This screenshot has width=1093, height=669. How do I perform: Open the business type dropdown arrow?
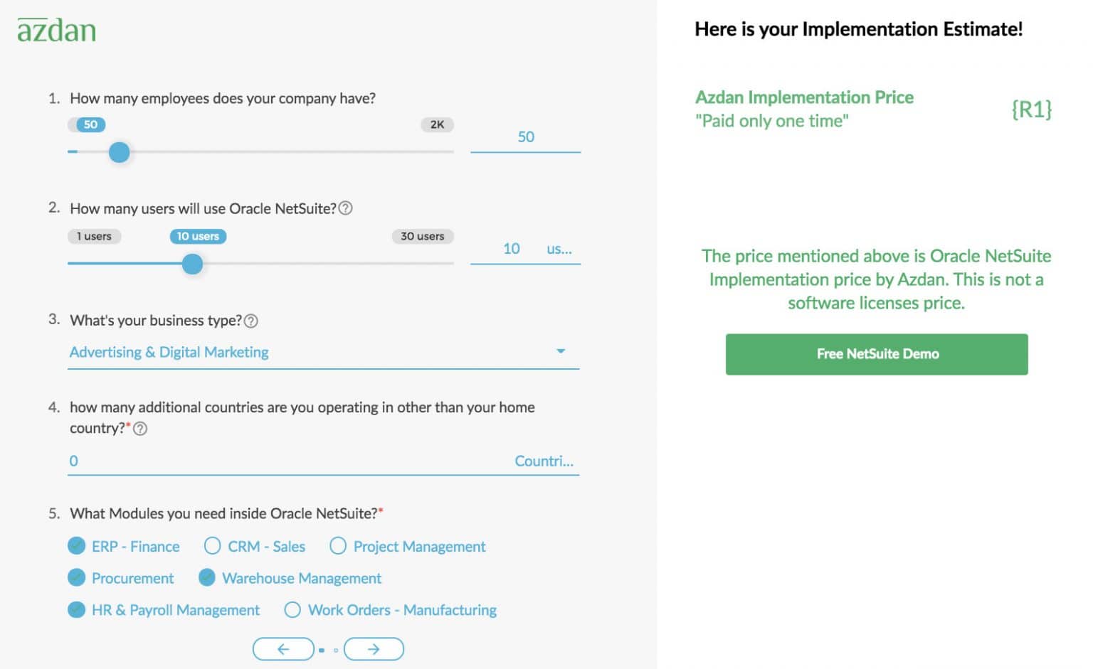tap(561, 351)
